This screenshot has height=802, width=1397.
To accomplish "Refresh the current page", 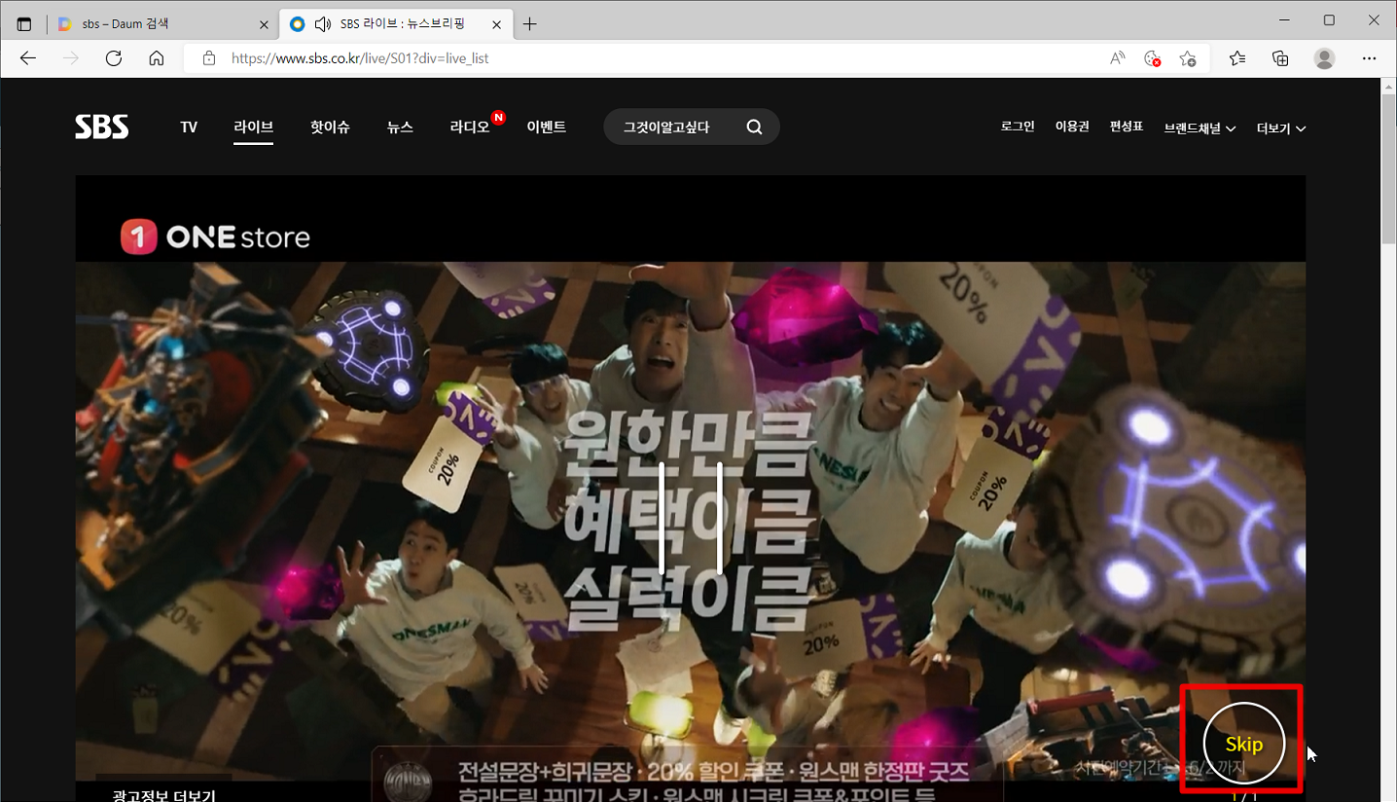I will [113, 58].
